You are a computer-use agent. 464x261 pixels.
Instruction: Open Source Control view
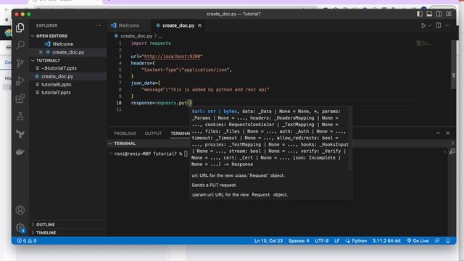tap(20, 63)
